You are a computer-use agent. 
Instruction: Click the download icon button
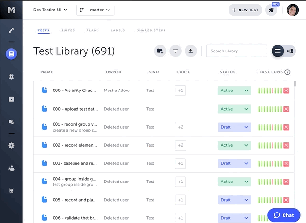click(x=191, y=51)
